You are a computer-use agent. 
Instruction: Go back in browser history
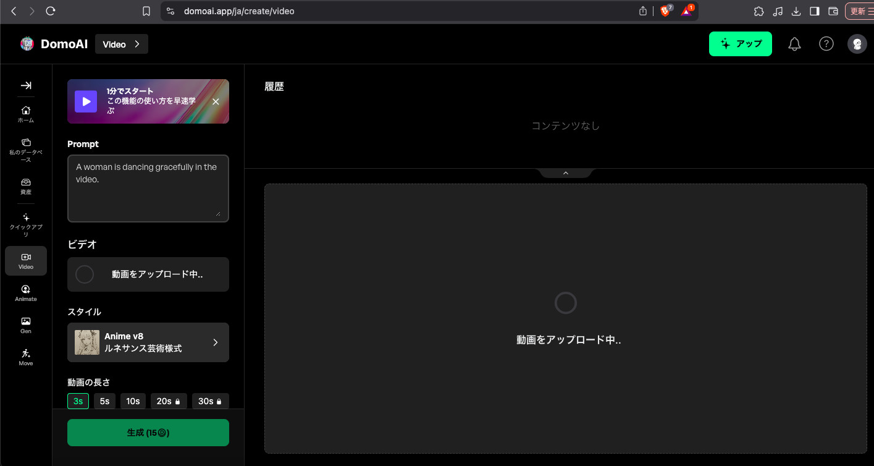point(14,11)
